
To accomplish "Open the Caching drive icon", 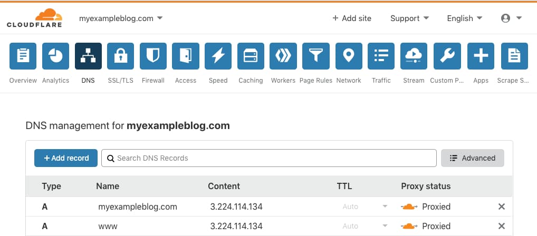I will pyautogui.click(x=251, y=56).
